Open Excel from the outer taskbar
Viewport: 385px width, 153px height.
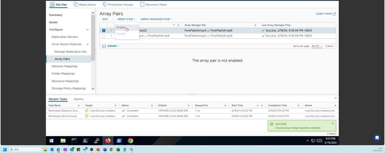[x=118, y=149]
